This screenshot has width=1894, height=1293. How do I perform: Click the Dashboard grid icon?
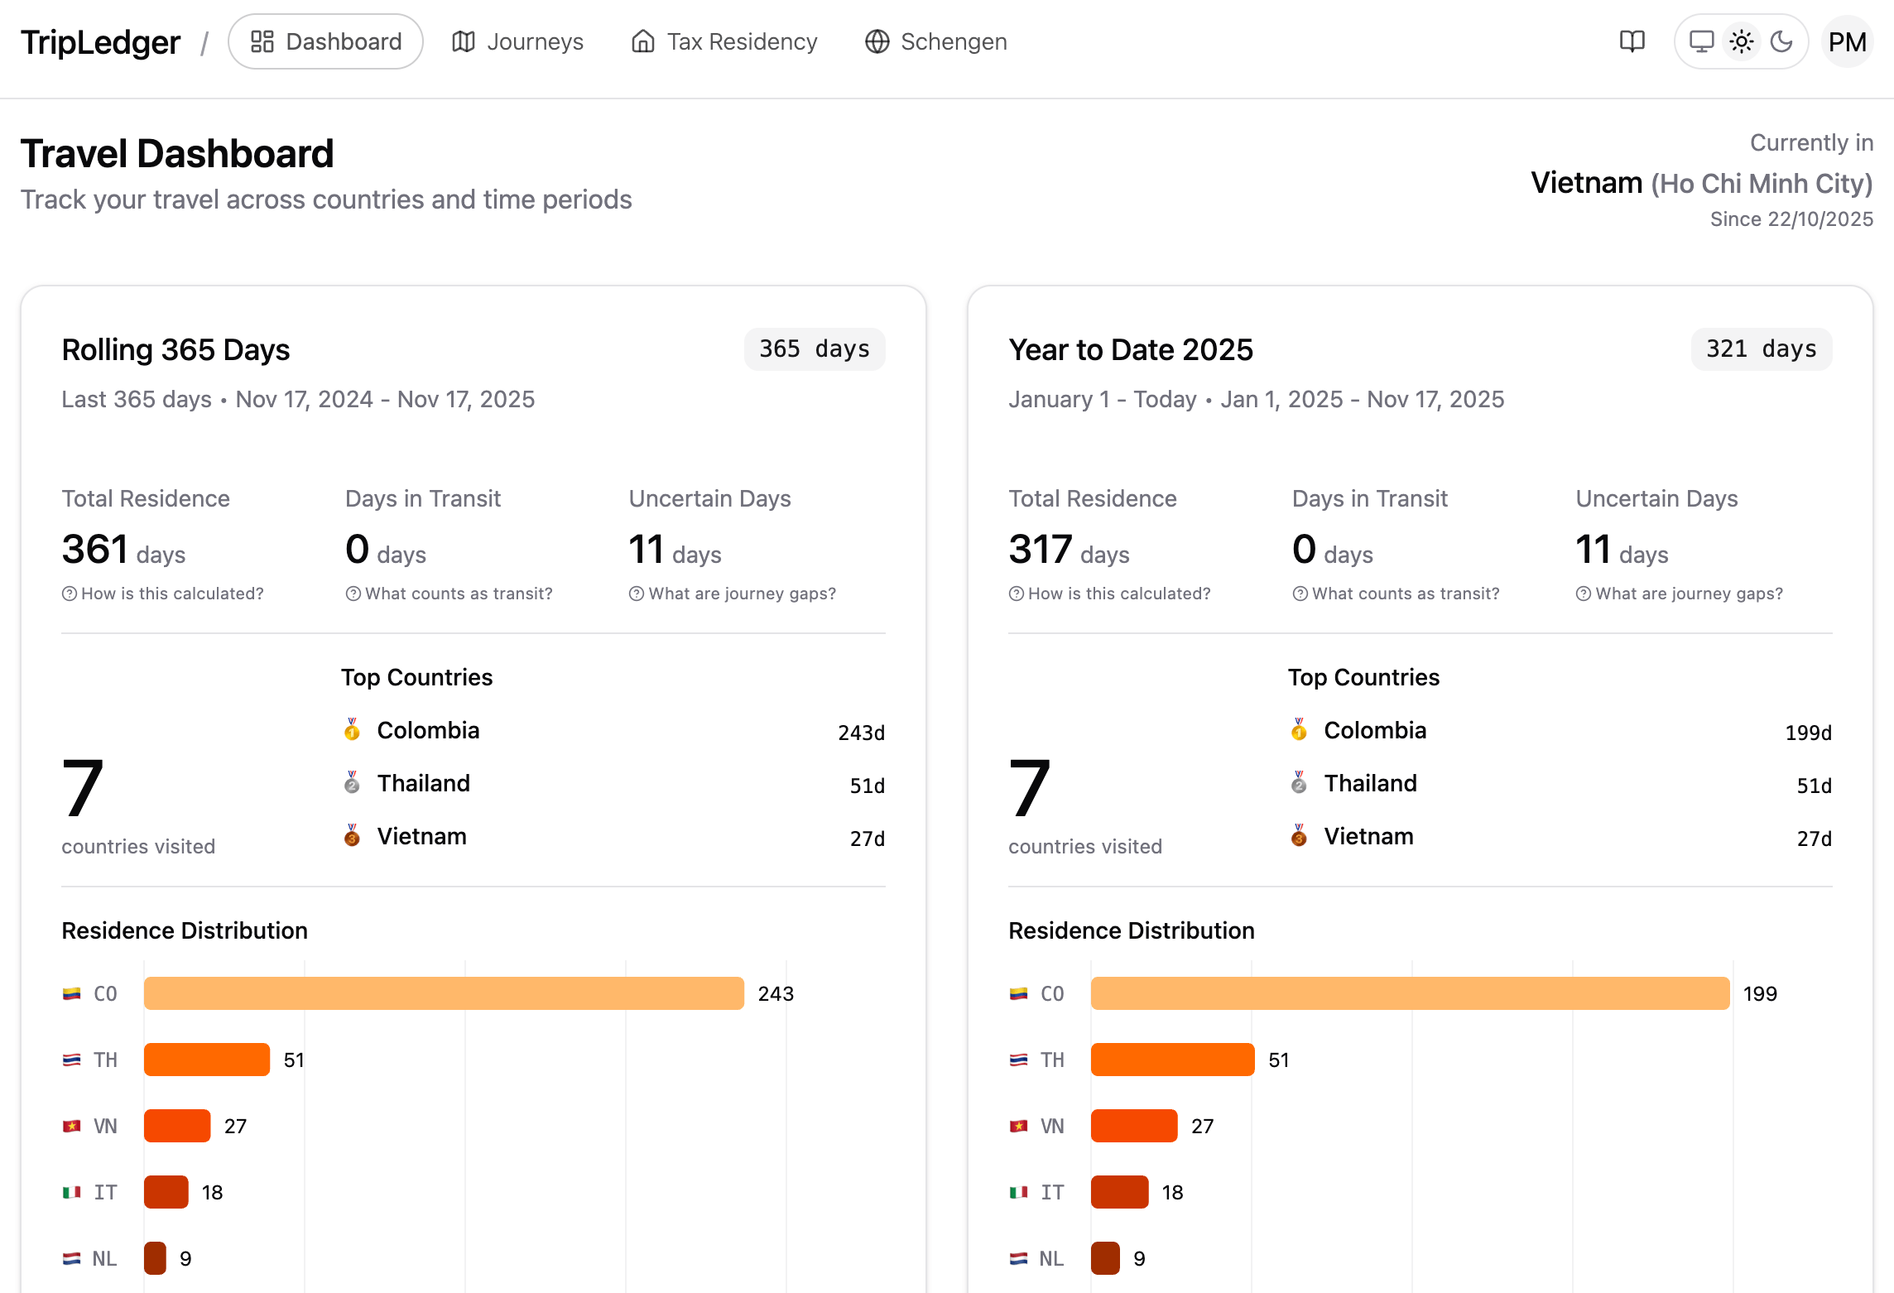[x=262, y=41]
